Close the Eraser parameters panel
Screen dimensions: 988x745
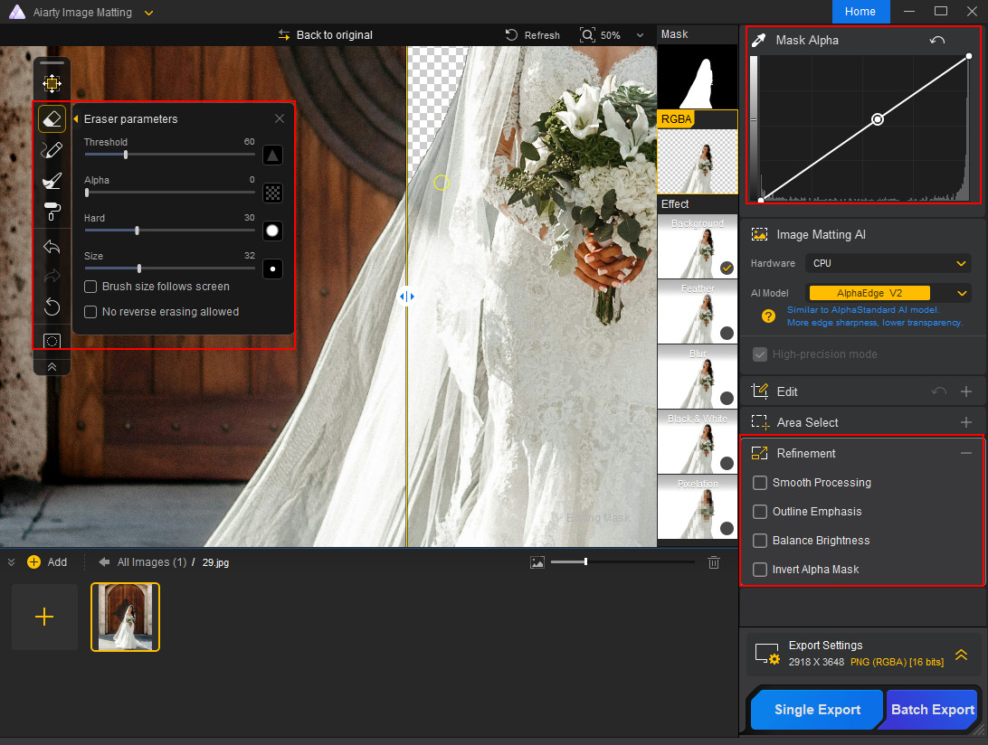tap(280, 118)
